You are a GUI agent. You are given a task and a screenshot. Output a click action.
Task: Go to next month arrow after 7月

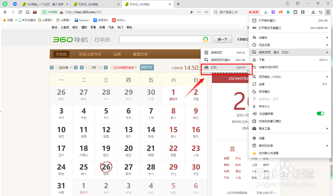pos(106,67)
